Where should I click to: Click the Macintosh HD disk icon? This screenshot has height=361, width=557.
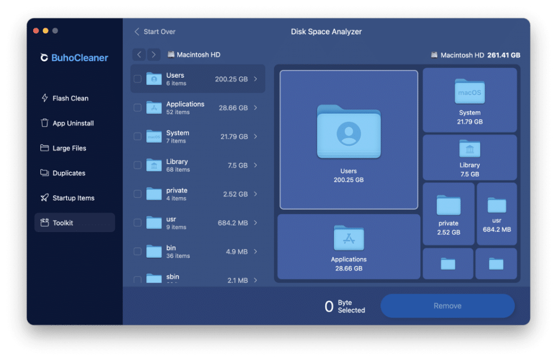point(434,54)
